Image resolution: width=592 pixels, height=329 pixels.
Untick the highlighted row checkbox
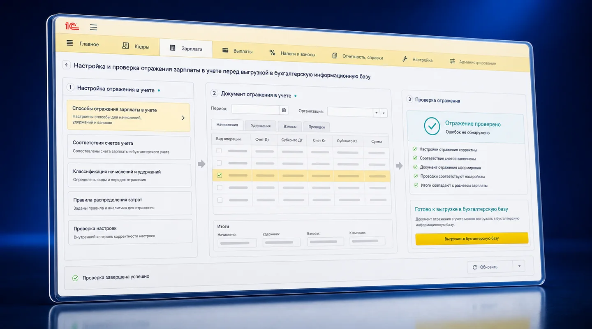click(x=219, y=175)
